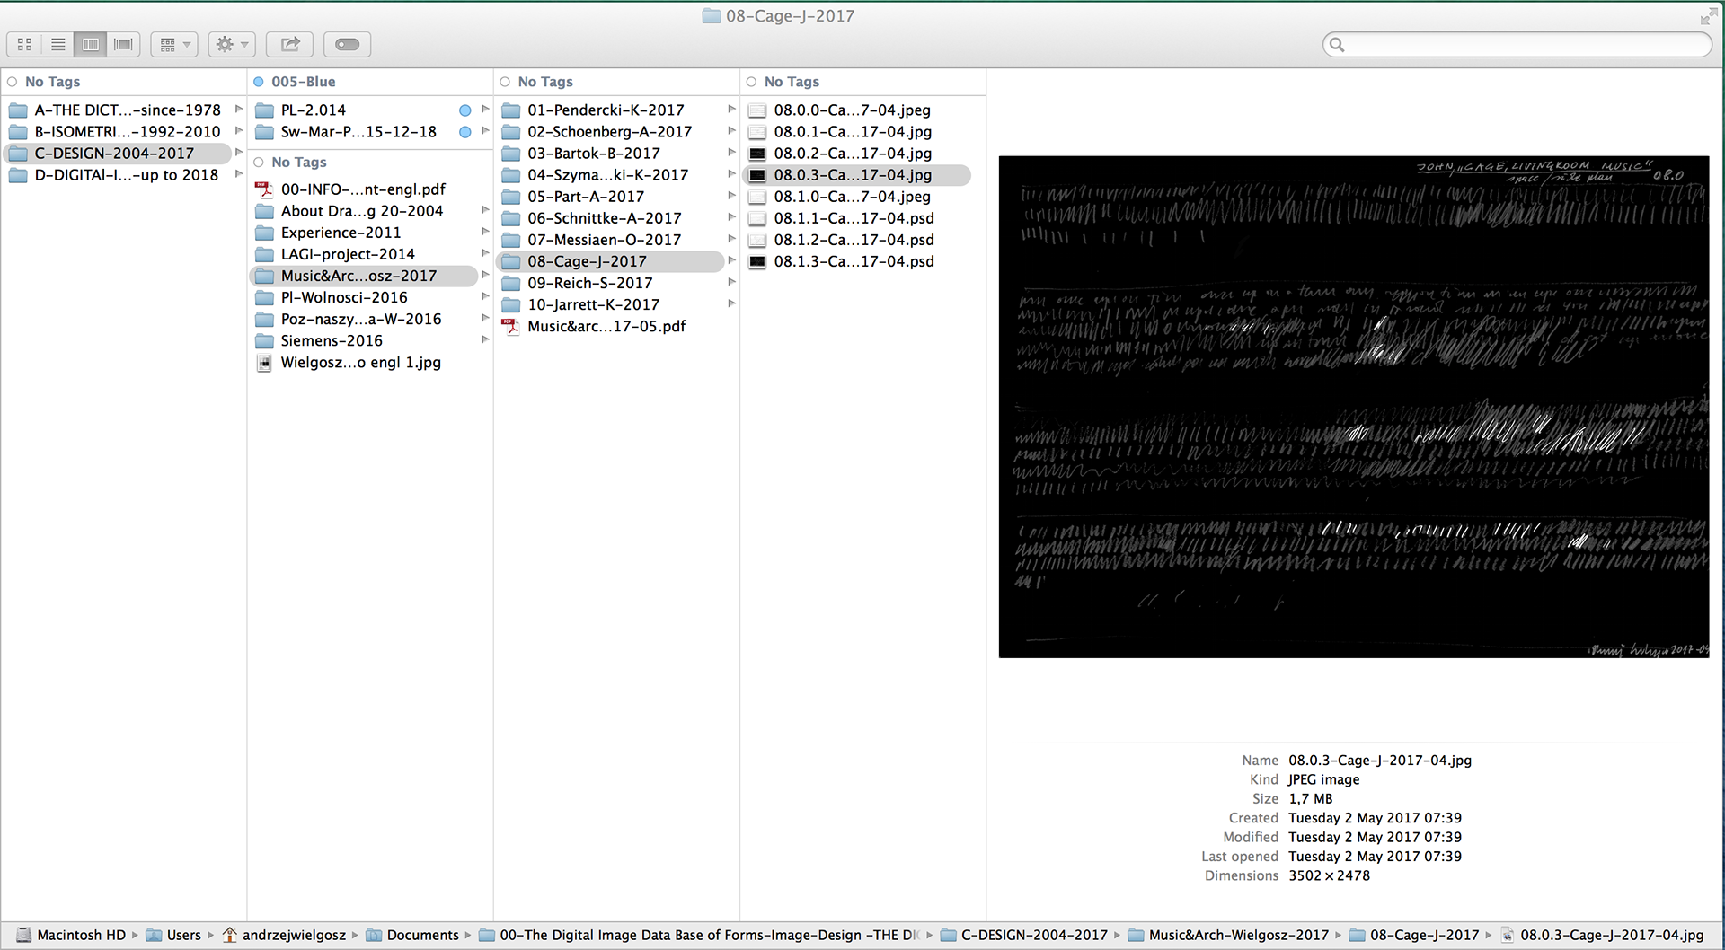Viewport: 1725px width, 950px height.
Task: Click the 10-Jarrett-K-2017 folder icon
Action: 511,305
